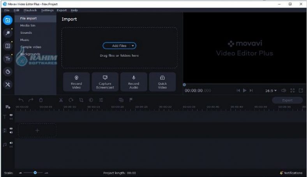The width and height of the screenshot is (307, 177).
Task: Toggle visibility eye on the title track
Action: [11, 115]
